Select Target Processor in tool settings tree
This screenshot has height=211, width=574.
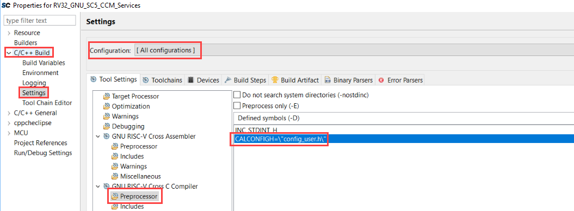click(x=135, y=96)
